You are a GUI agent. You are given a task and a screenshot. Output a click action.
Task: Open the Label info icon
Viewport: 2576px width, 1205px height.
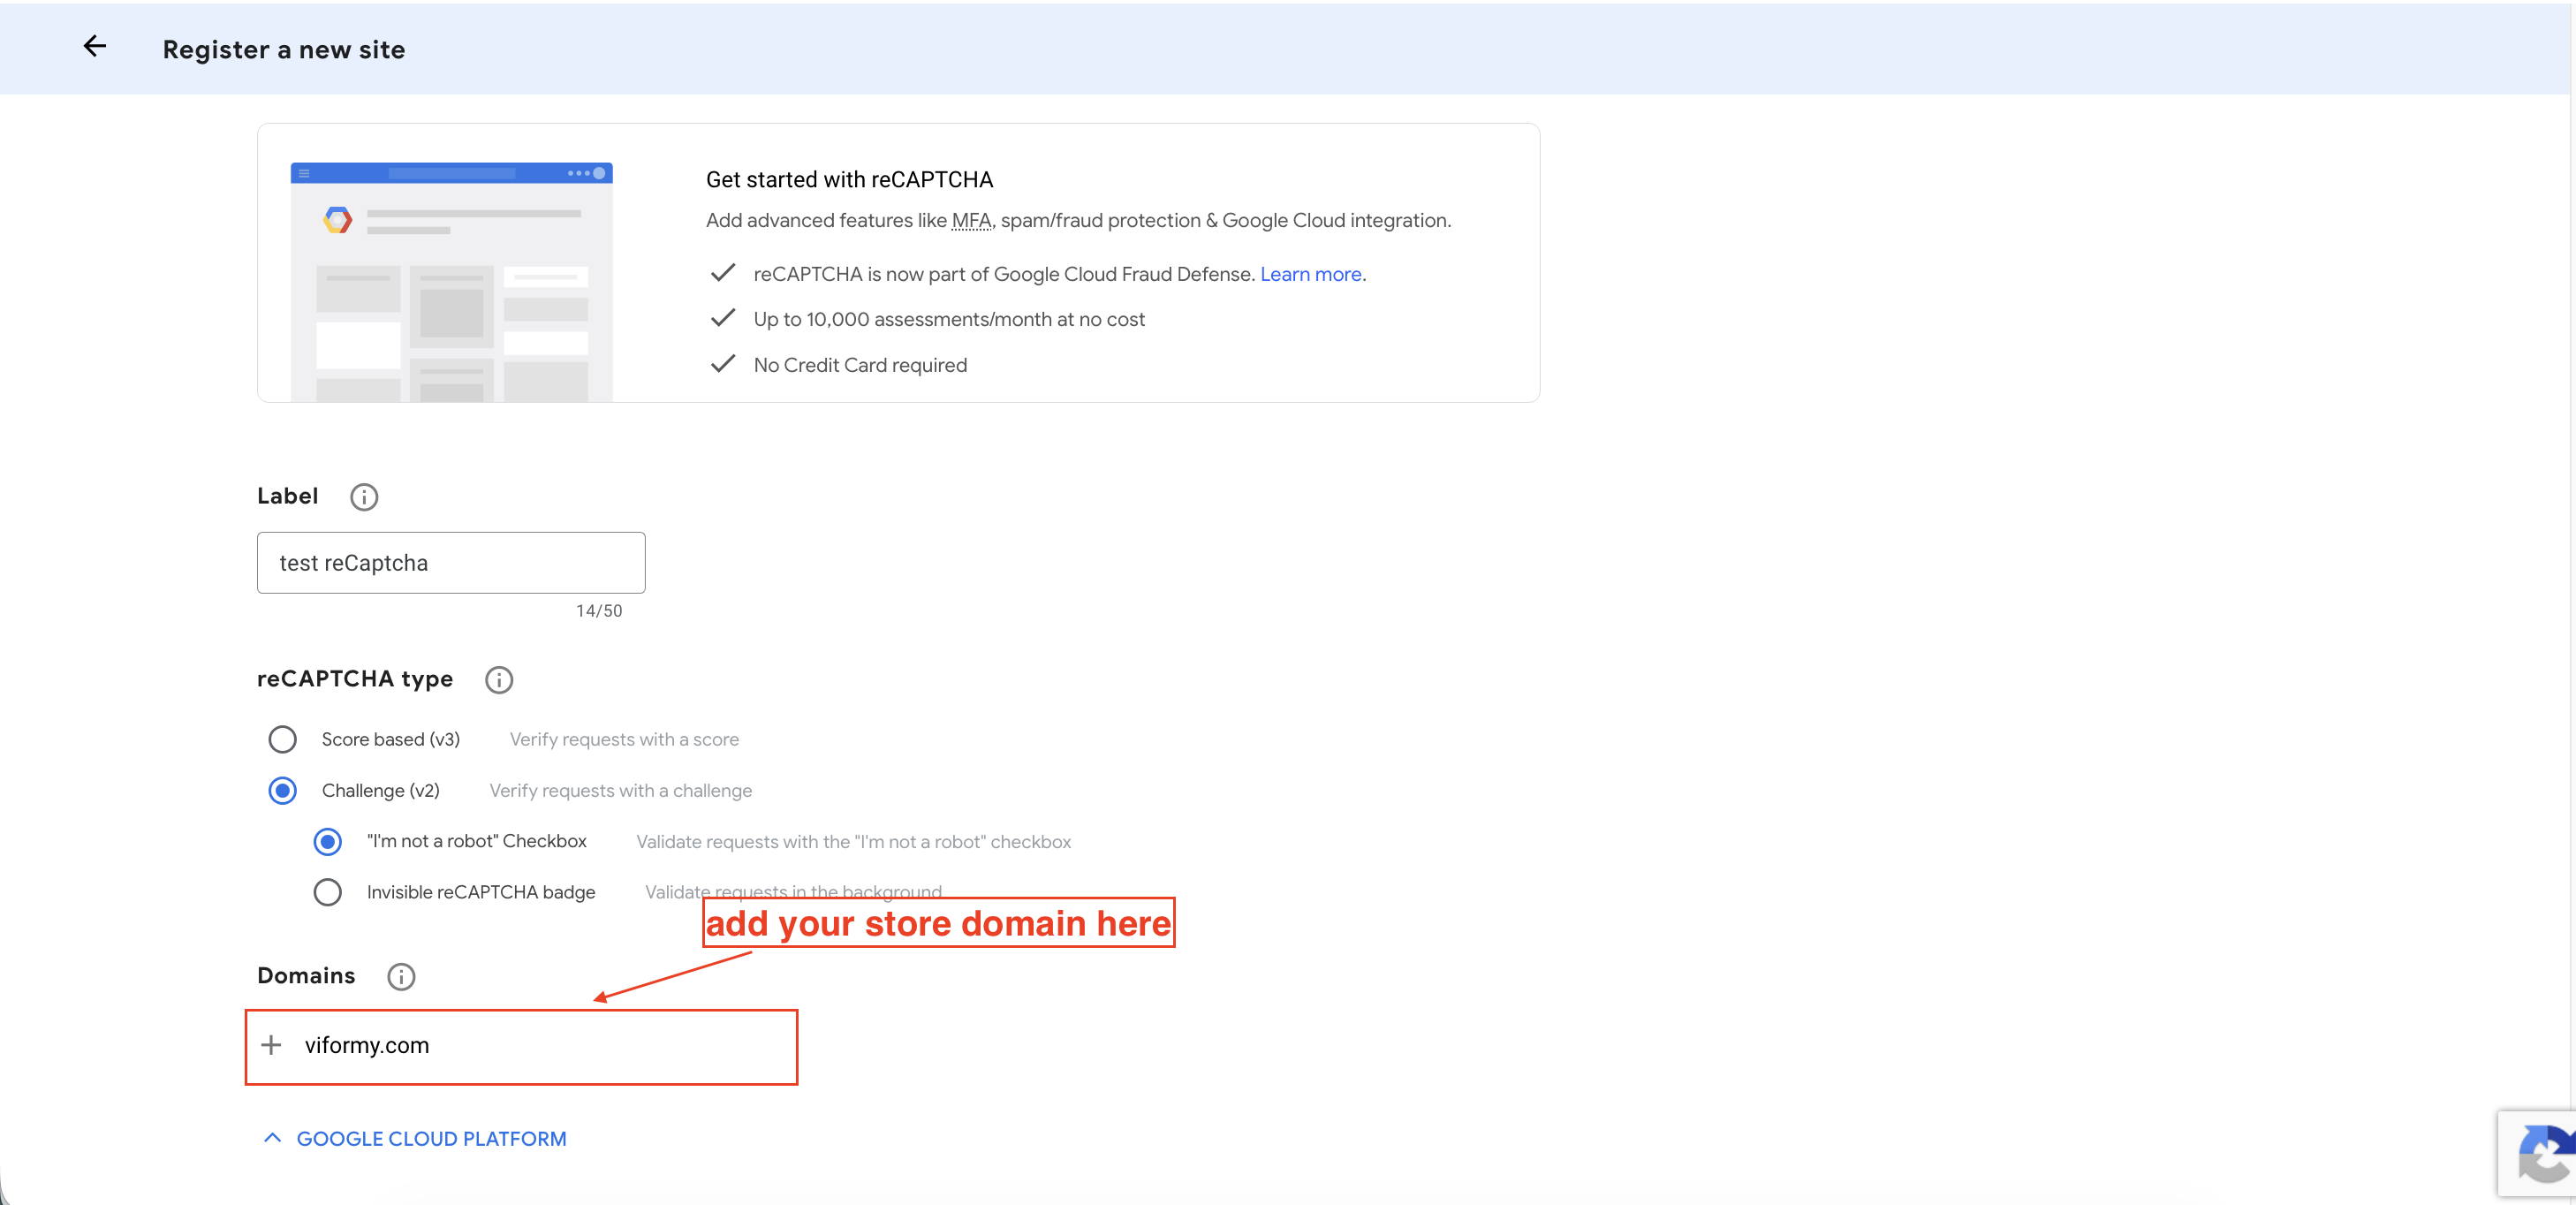coord(364,497)
